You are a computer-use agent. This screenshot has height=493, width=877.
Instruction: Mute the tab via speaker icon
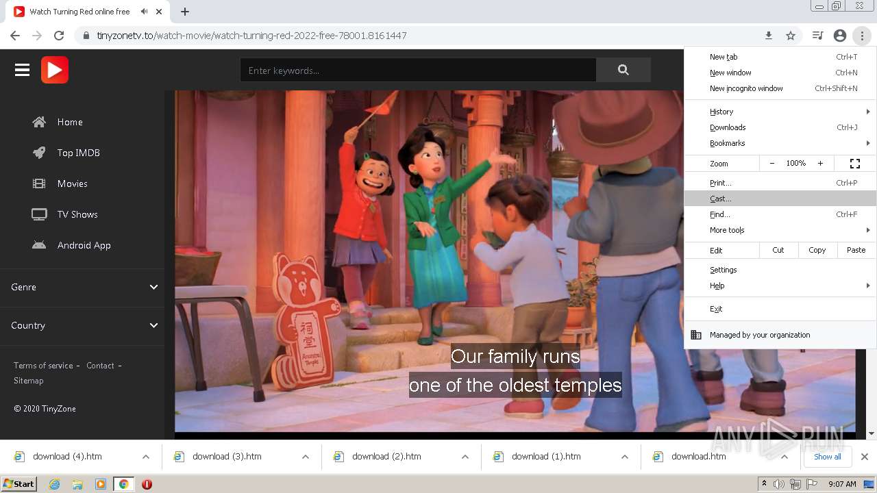tap(145, 12)
